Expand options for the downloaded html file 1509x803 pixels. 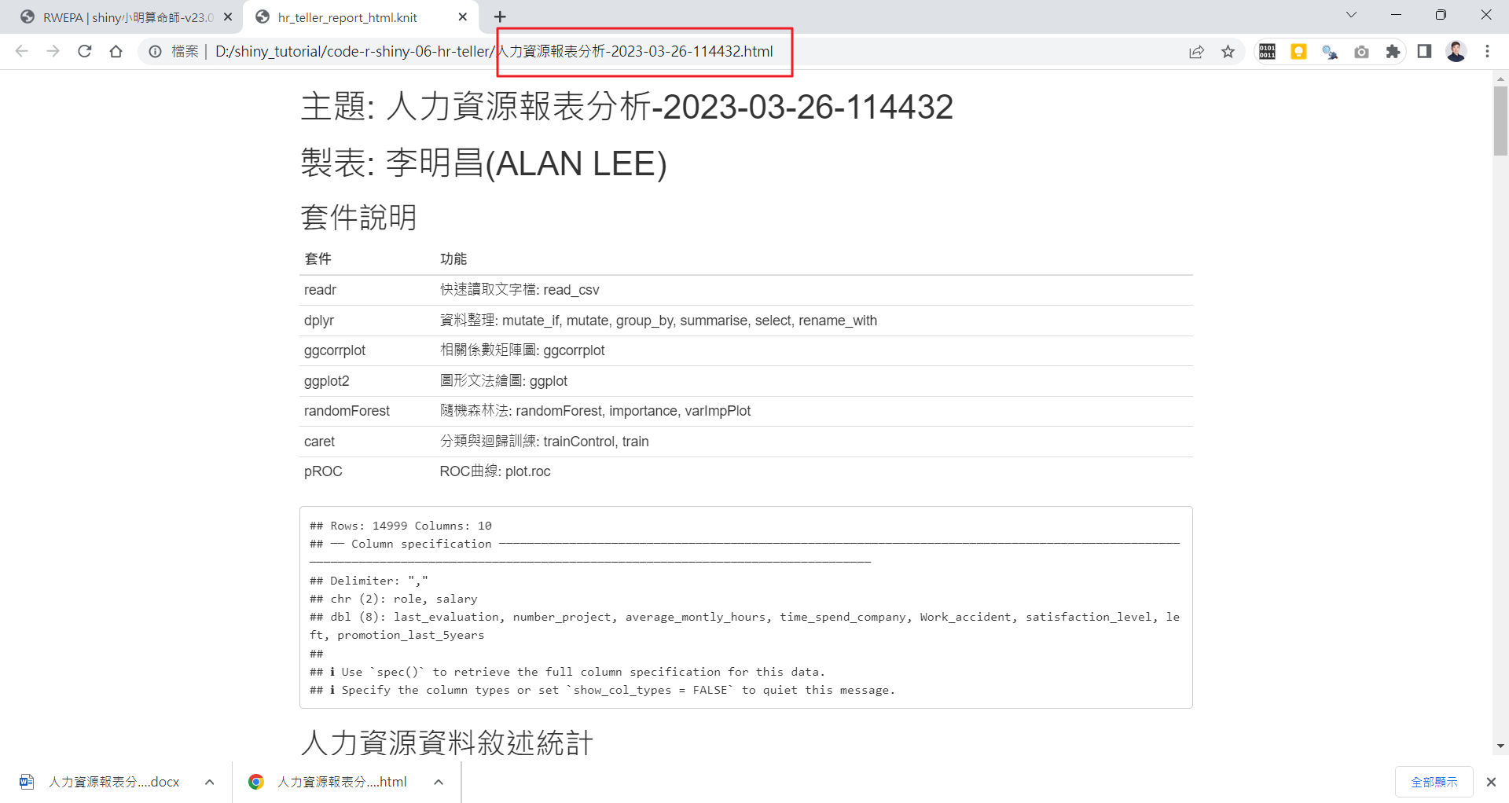click(439, 782)
